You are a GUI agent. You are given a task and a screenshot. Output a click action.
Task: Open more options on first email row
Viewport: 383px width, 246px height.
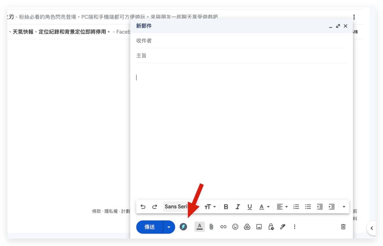point(354,17)
